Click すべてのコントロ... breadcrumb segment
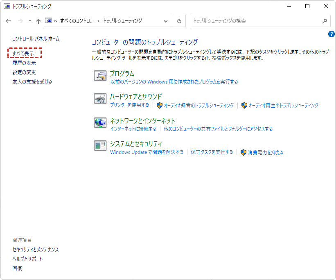This screenshot has width=336, height=280. click(77, 21)
